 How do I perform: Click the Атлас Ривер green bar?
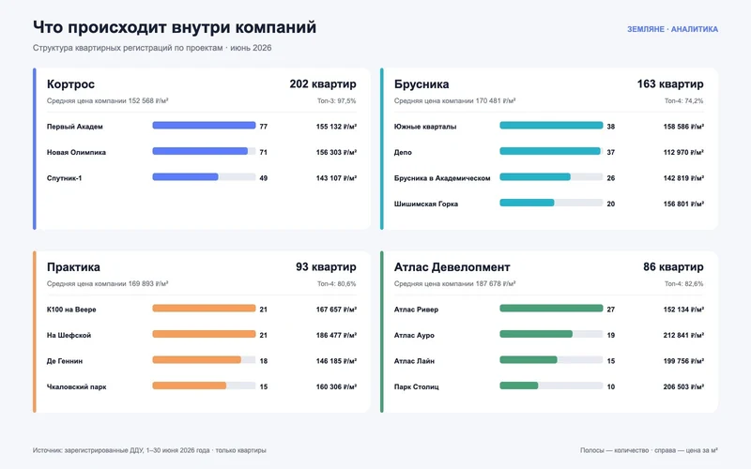click(551, 309)
